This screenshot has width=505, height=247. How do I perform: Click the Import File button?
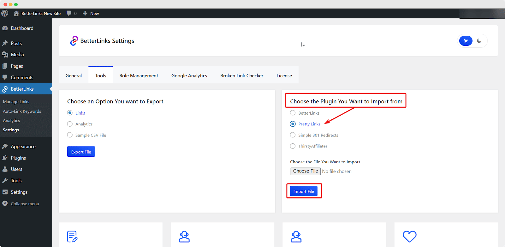click(x=304, y=191)
